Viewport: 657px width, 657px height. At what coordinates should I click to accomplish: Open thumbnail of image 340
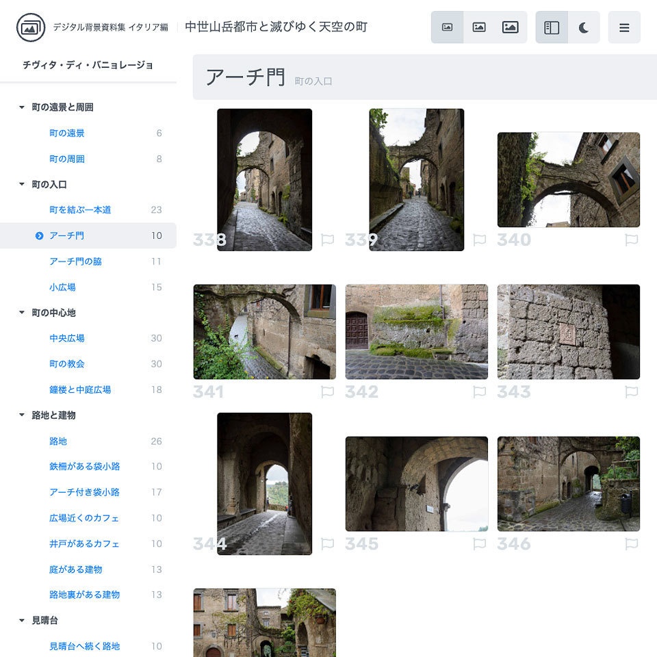[568, 179]
